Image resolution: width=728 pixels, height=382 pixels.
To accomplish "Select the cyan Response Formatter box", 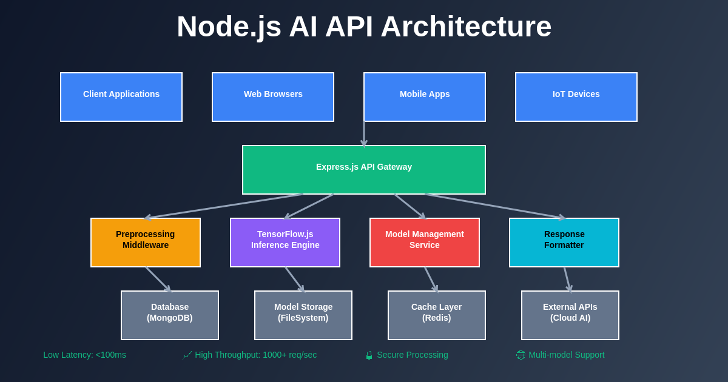I will [564, 243].
